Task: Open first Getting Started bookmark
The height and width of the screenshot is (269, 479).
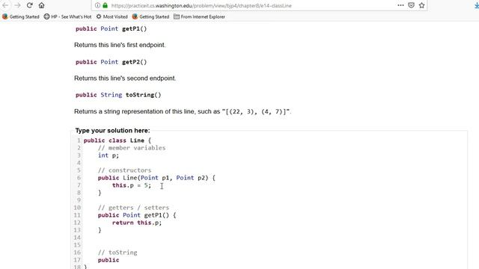Action: 21,16
